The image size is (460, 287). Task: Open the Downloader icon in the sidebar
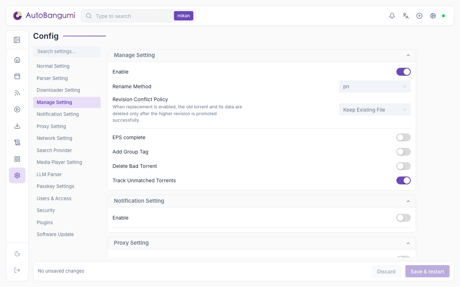pyautogui.click(x=17, y=126)
